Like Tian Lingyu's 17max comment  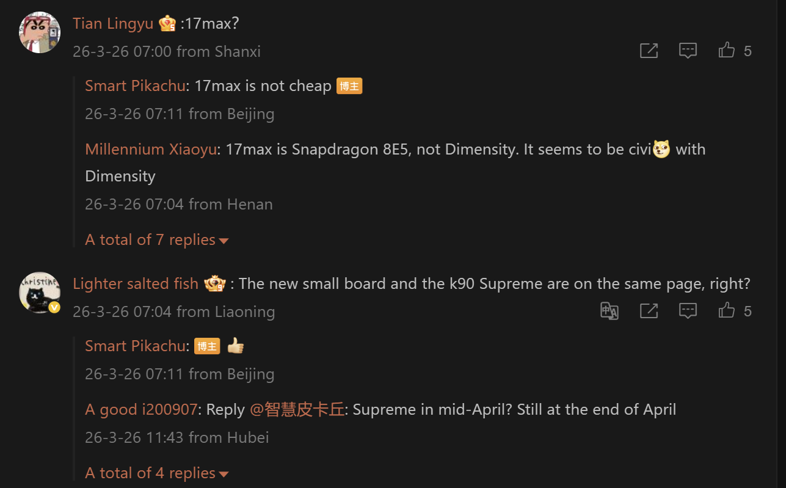[x=727, y=51]
